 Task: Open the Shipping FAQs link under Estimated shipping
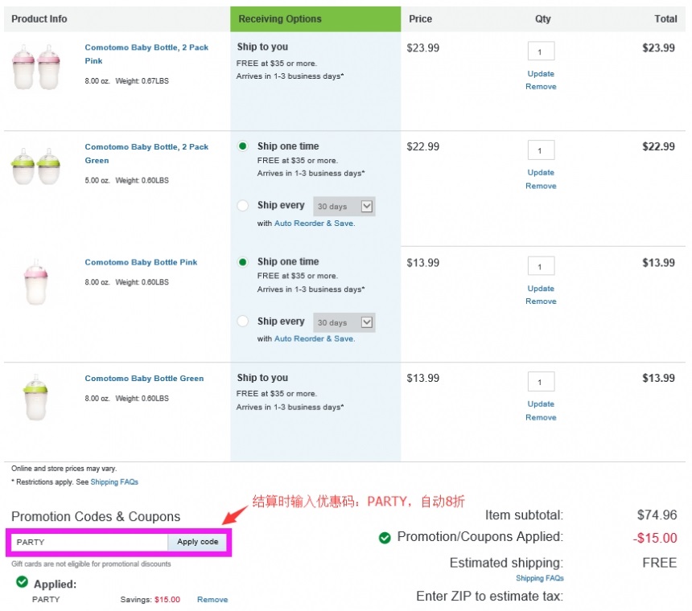[540, 578]
